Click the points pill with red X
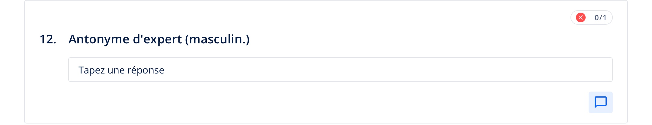The width and height of the screenshot is (652, 125). click(591, 17)
